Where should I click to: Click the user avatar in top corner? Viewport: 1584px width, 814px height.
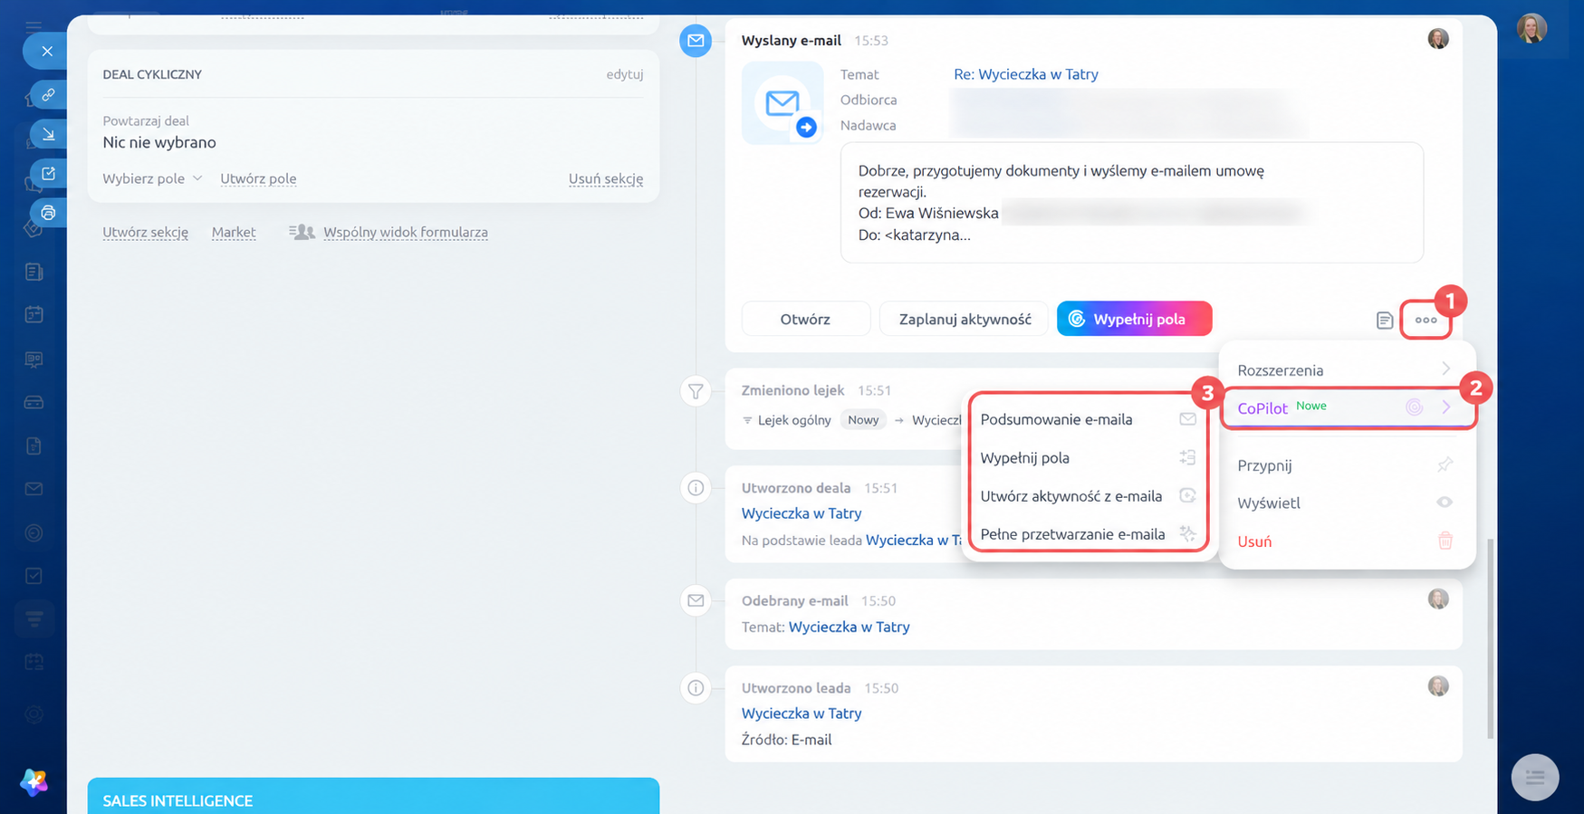tap(1532, 29)
